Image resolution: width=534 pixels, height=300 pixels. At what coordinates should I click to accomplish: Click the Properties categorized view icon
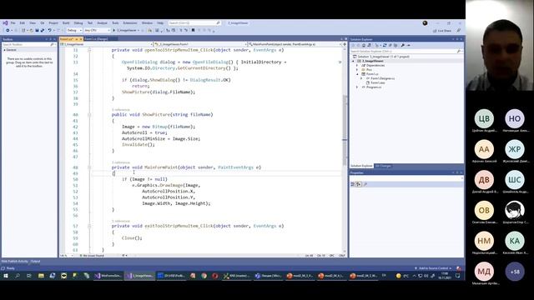point(353,184)
